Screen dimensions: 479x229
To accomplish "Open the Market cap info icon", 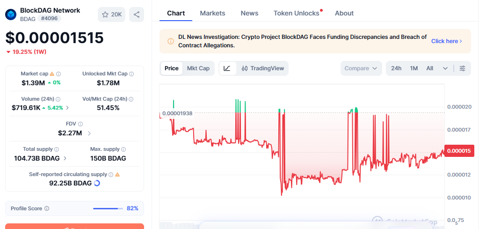I will (58, 74).
